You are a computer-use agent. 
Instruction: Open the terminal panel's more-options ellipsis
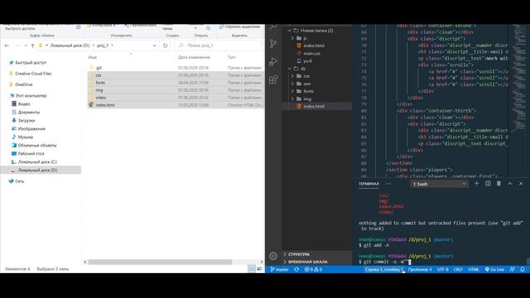click(388, 184)
